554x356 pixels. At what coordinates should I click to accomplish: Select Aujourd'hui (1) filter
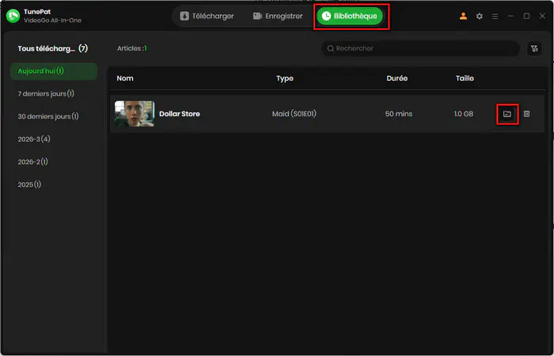pos(54,71)
